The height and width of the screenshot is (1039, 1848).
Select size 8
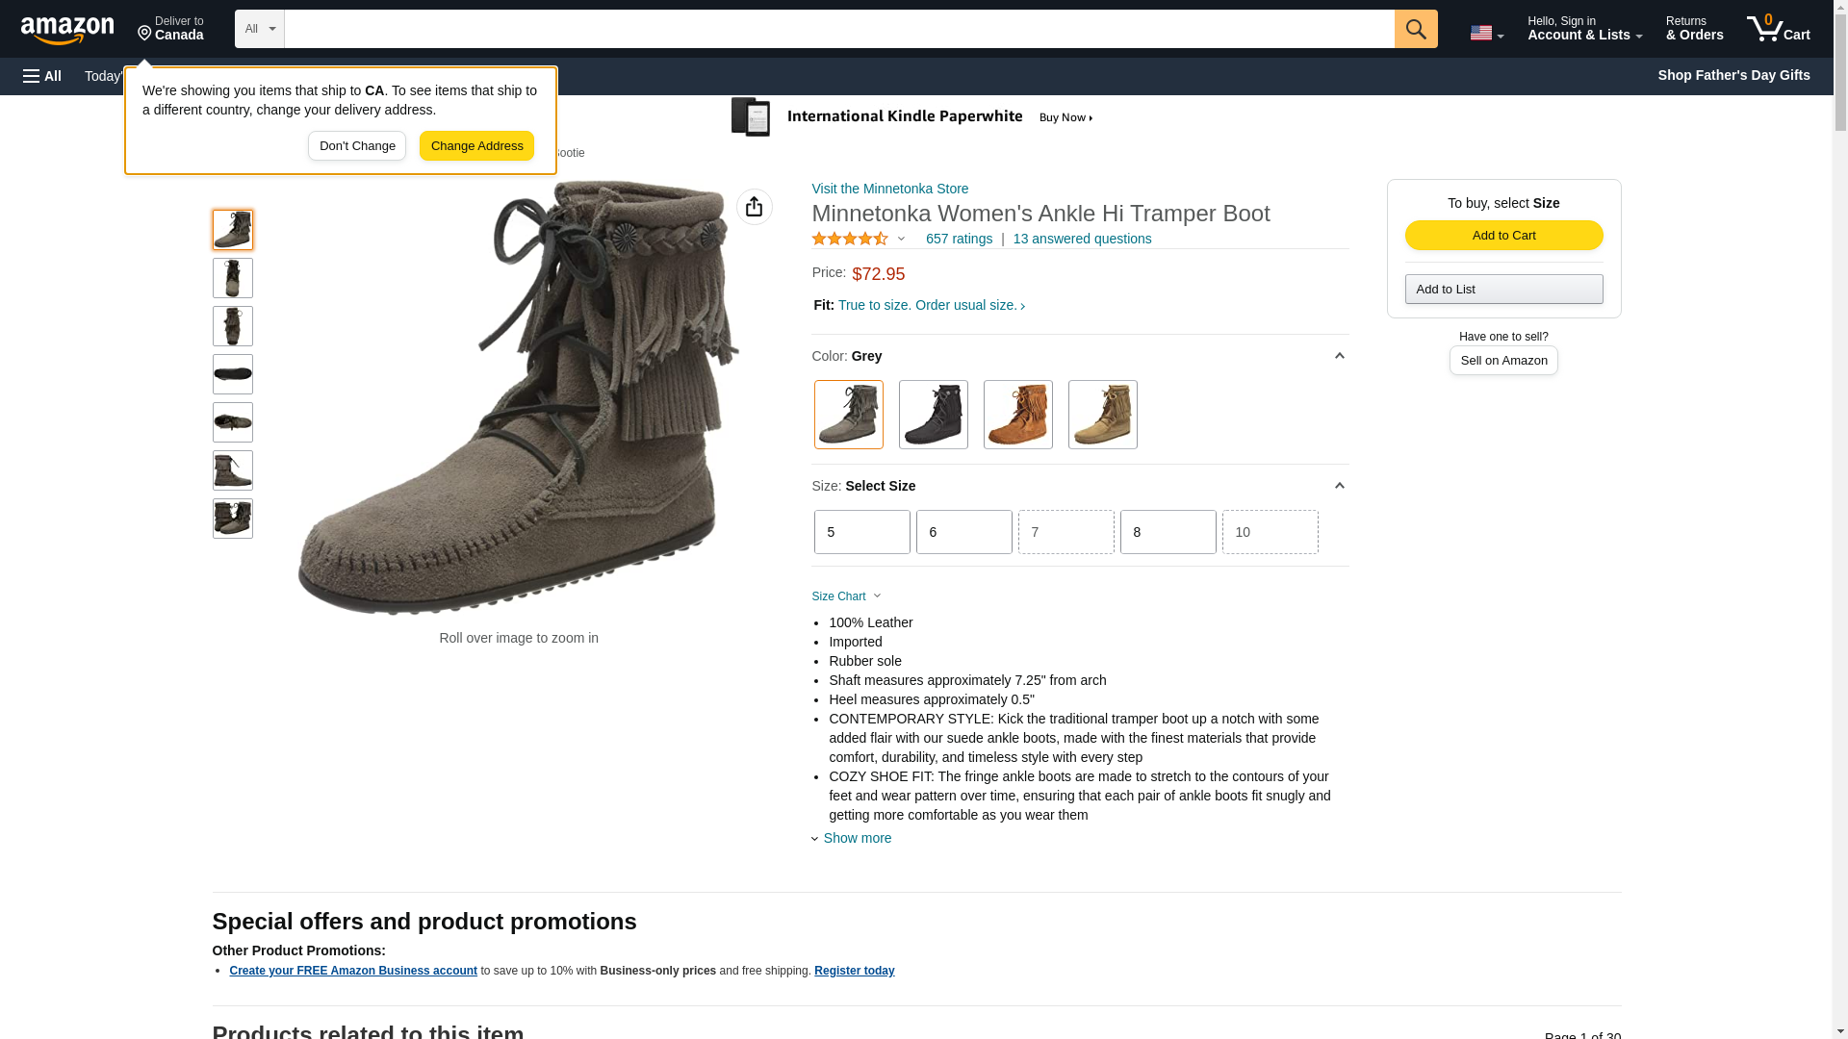(1168, 532)
